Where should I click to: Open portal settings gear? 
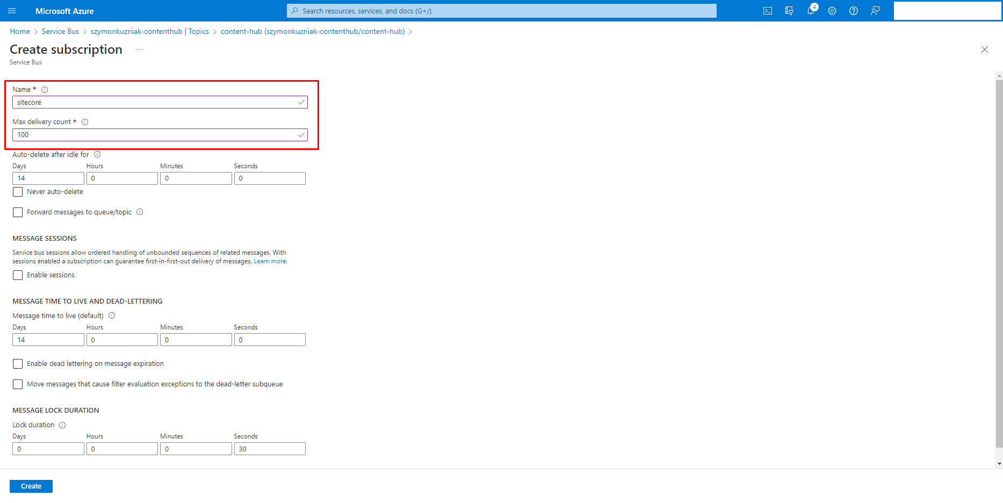point(832,11)
